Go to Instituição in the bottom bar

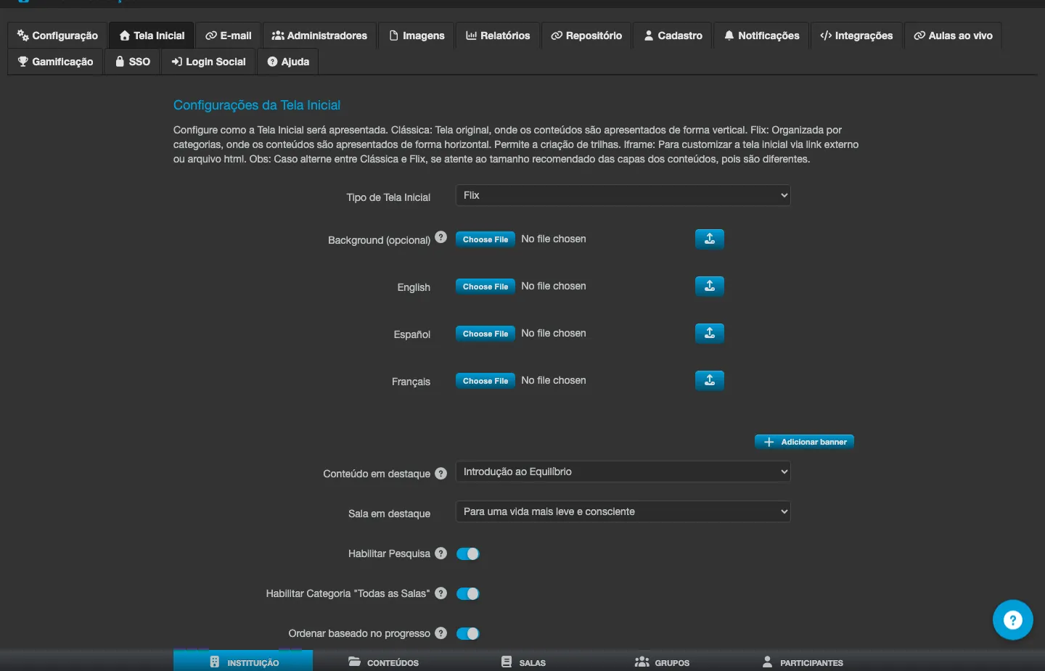[243, 662]
